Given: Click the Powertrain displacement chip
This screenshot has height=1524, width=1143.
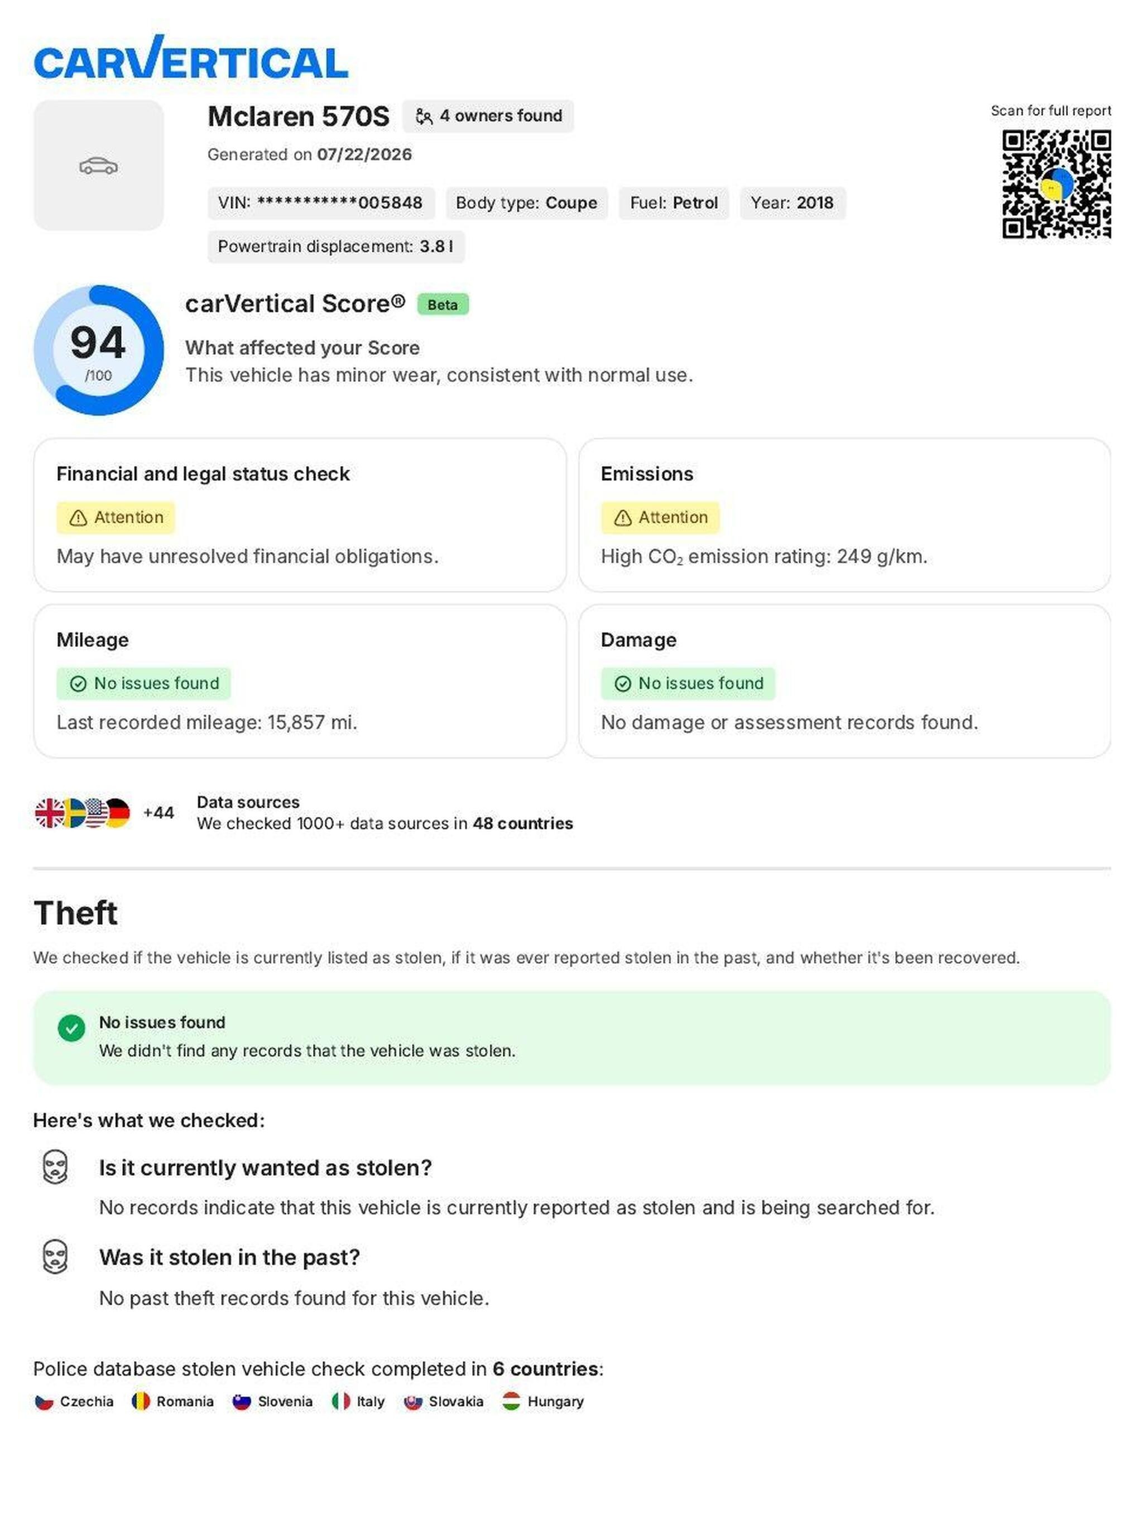Looking at the screenshot, I should pyautogui.click(x=336, y=247).
